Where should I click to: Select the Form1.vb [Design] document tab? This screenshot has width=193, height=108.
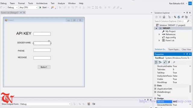(x=10, y=13)
